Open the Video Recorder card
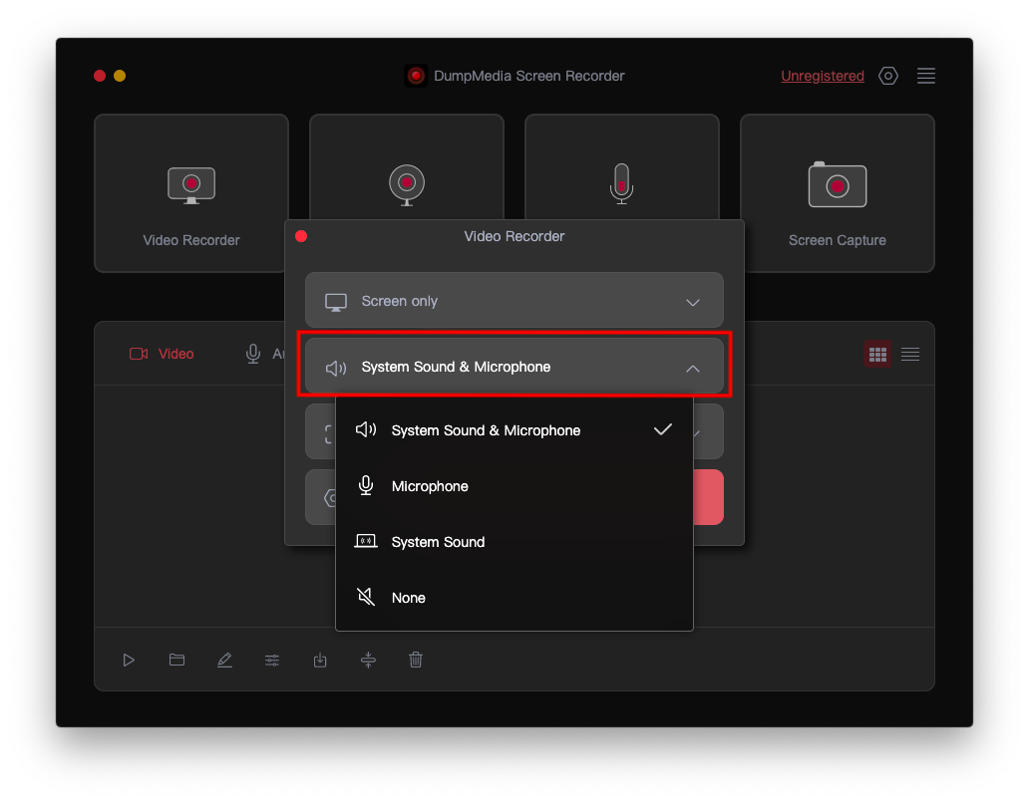This screenshot has width=1029, height=801. tap(191, 192)
